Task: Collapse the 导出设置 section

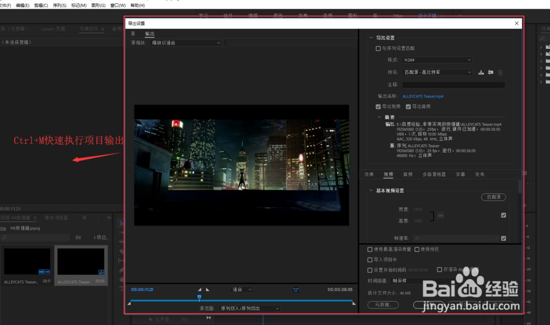Action: (371, 37)
